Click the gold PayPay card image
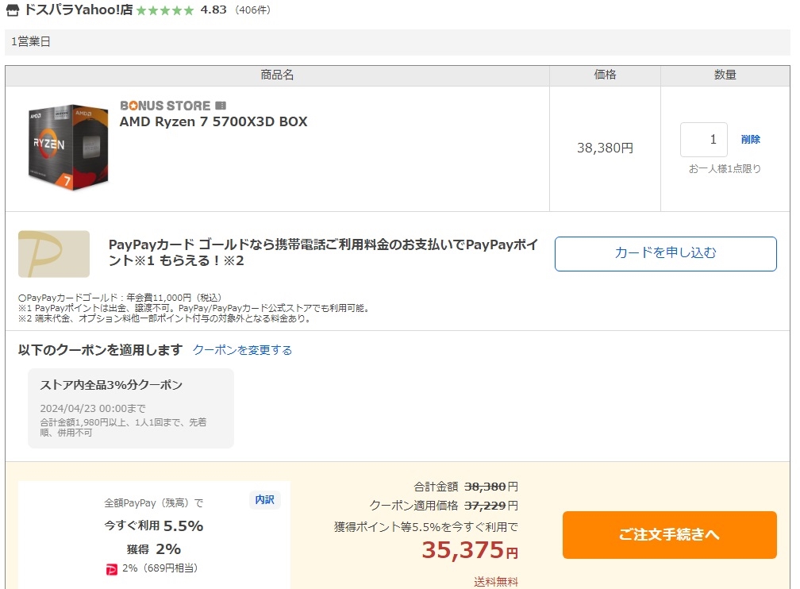The width and height of the screenshot is (800, 589). click(54, 253)
